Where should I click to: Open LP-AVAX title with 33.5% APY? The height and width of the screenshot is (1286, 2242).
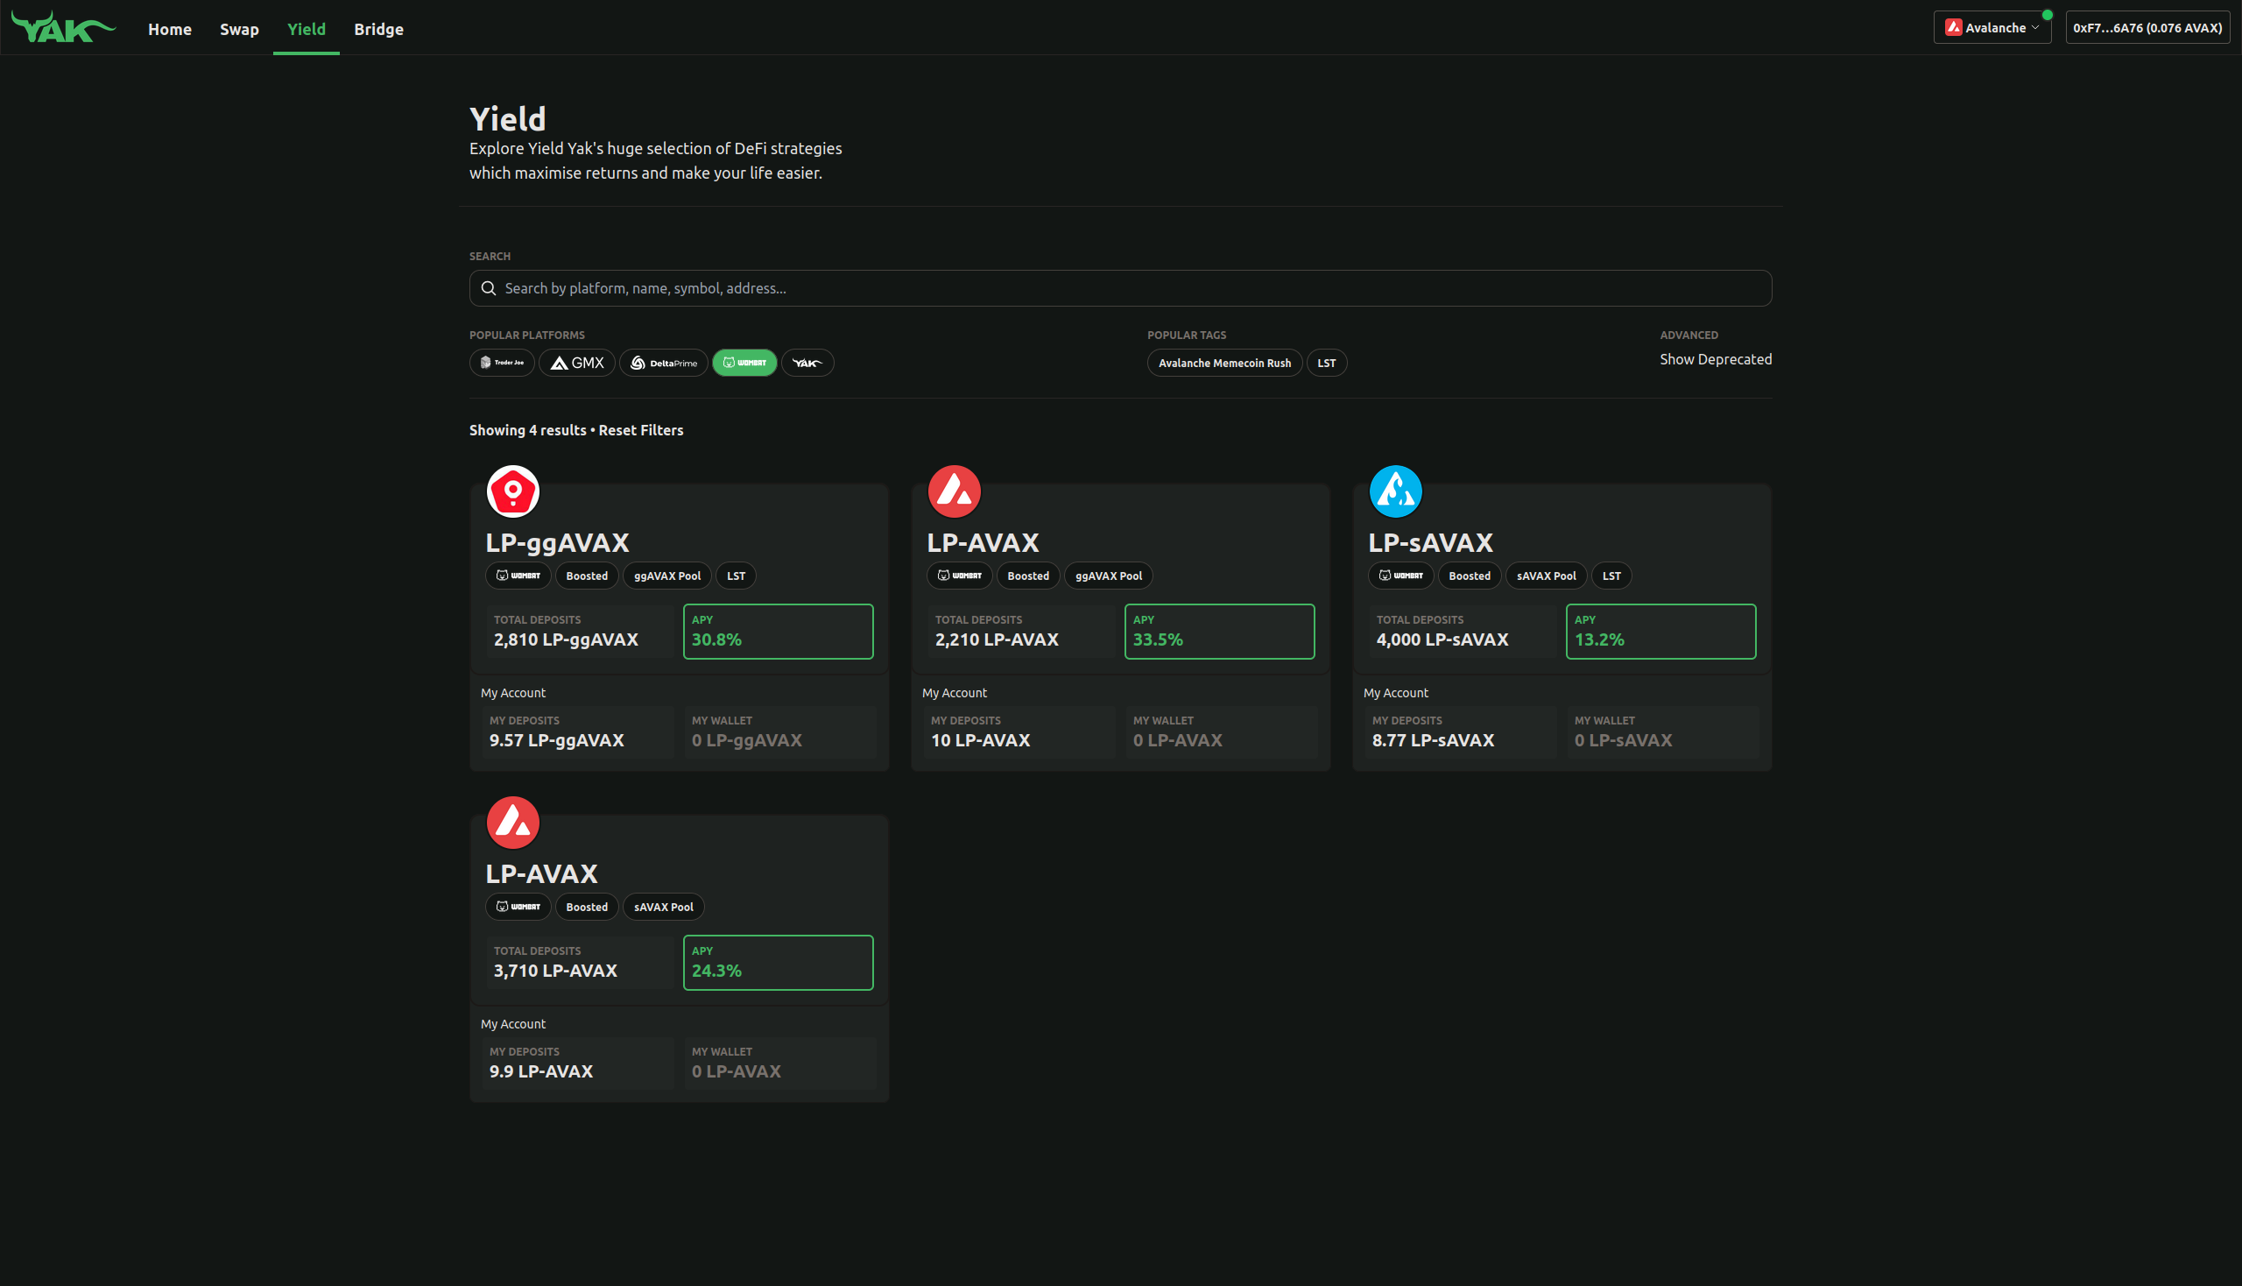[983, 542]
